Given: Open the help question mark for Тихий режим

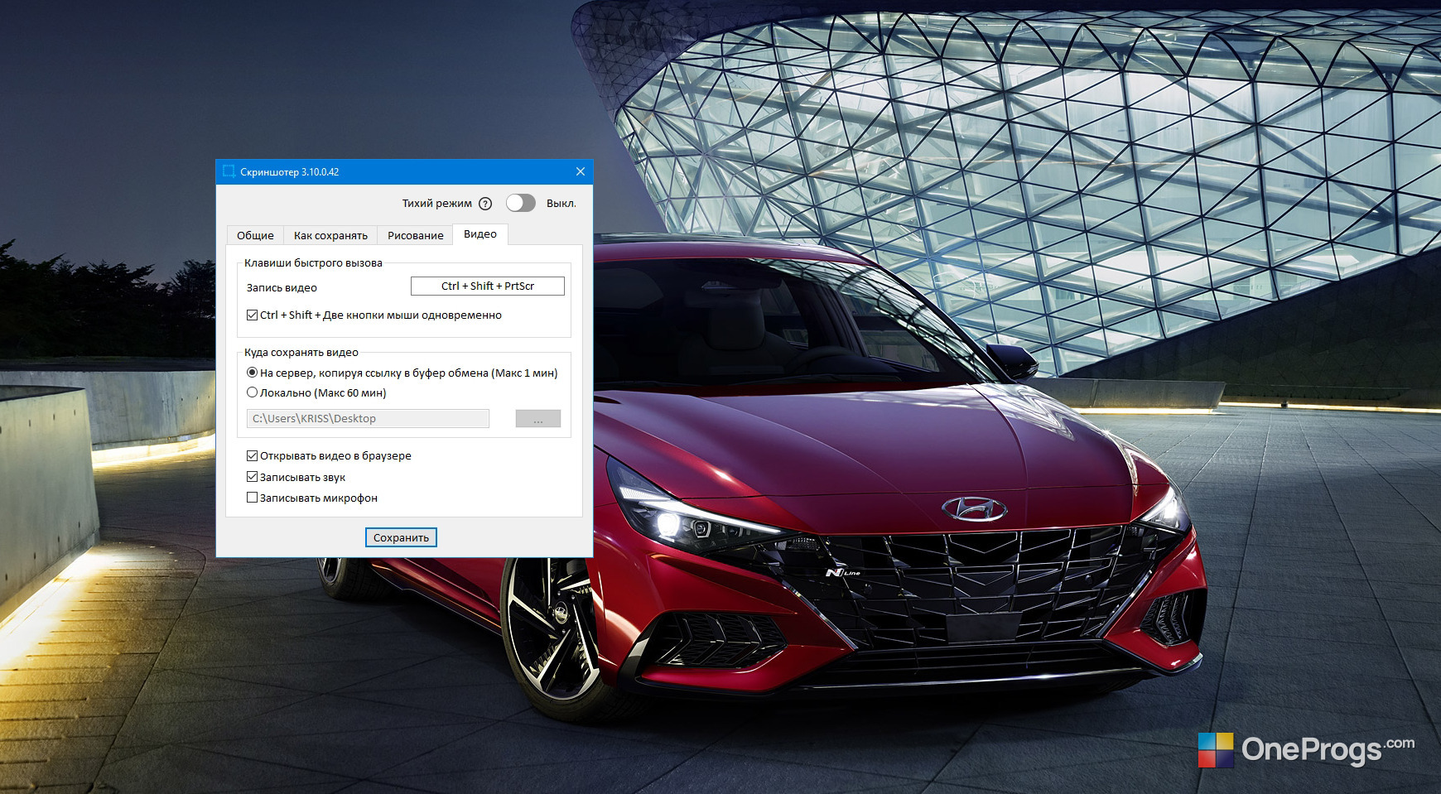Looking at the screenshot, I should click(485, 204).
